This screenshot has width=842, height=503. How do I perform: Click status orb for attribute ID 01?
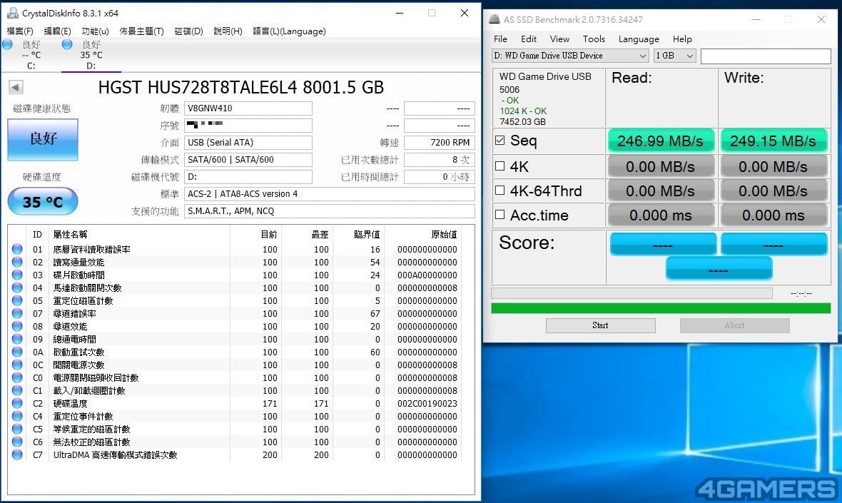click(17, 249)
